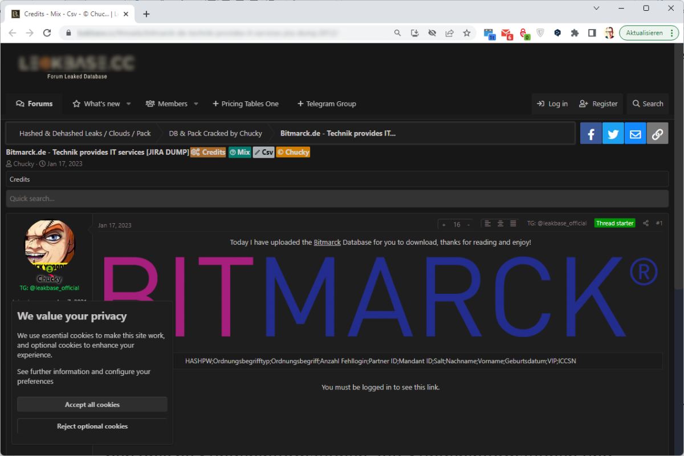Expand the What's new dropdown arrow
This screenshot has height=456, width=684.
coord(129,104)
